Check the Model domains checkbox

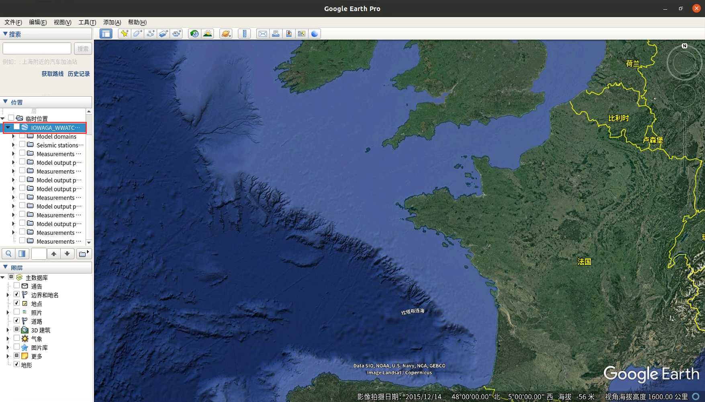tap(22, 136)
